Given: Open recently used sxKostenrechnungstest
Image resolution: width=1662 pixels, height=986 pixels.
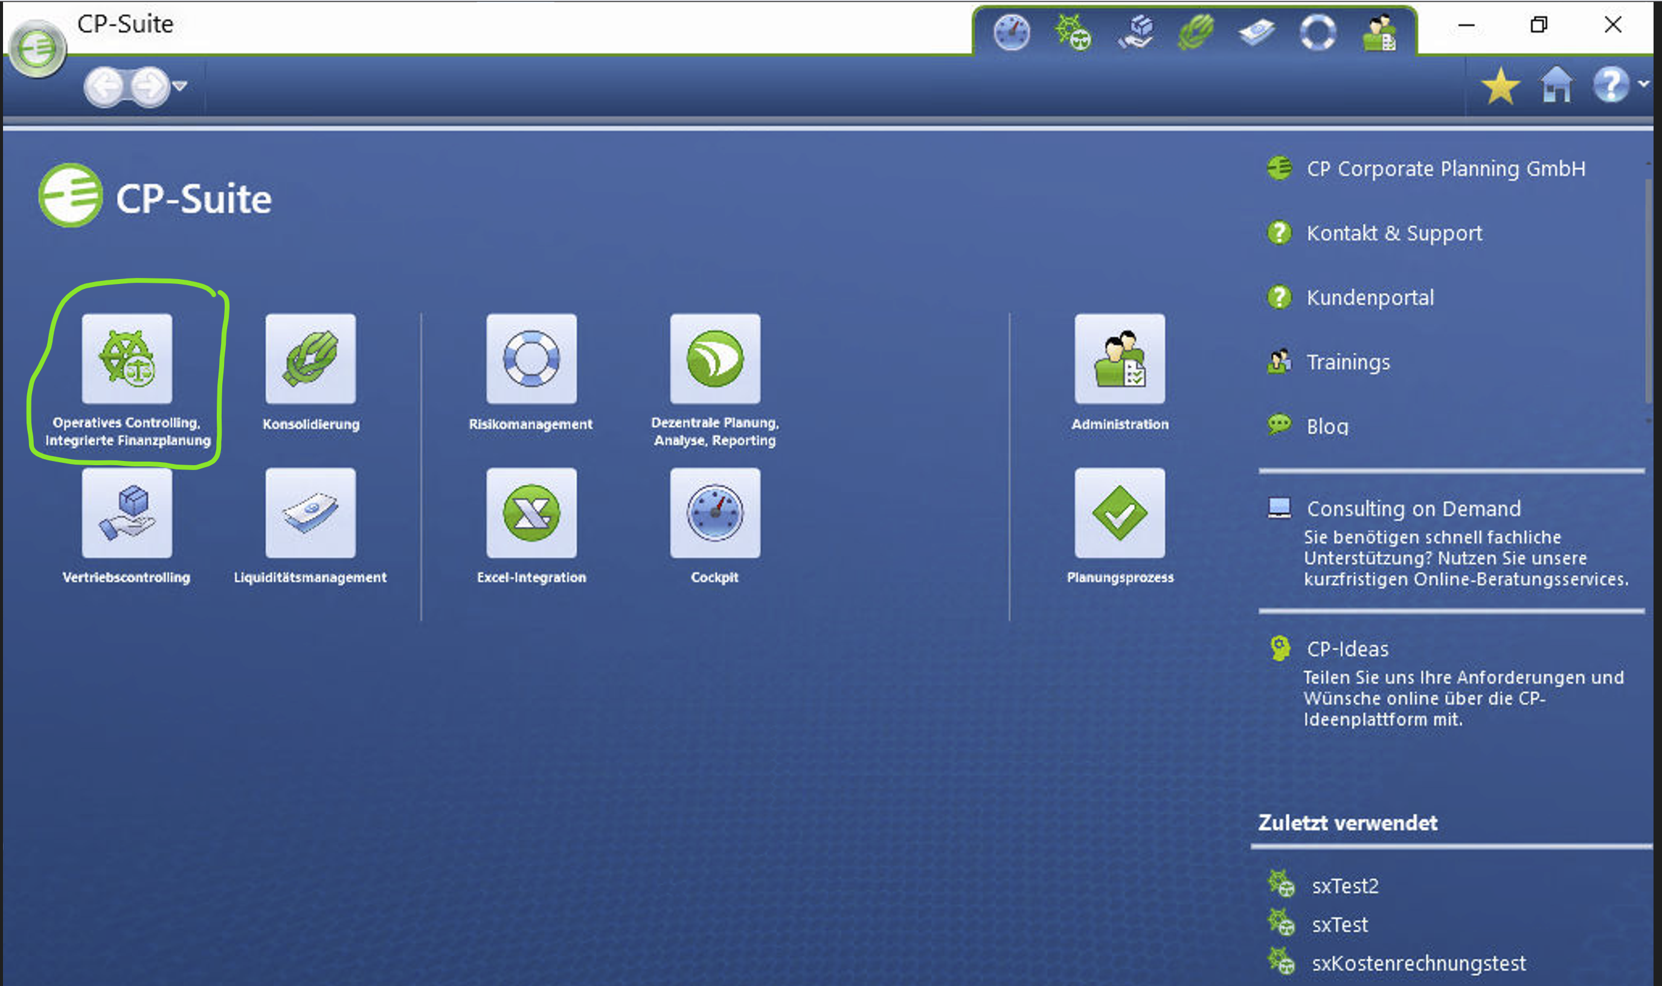Looking at the screenshot, I should pyautogui.click(x=1417, y=963).
